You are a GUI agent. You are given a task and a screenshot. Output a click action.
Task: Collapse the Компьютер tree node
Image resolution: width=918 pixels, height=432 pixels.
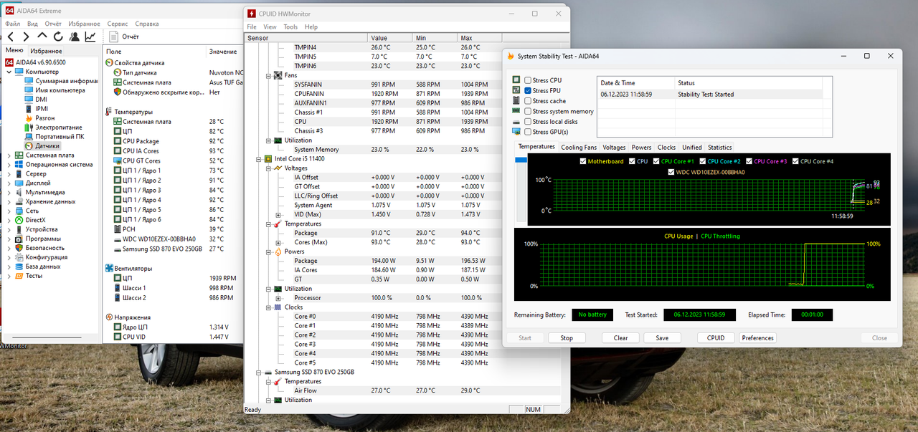pyautogui.click(x=9, y=72)
